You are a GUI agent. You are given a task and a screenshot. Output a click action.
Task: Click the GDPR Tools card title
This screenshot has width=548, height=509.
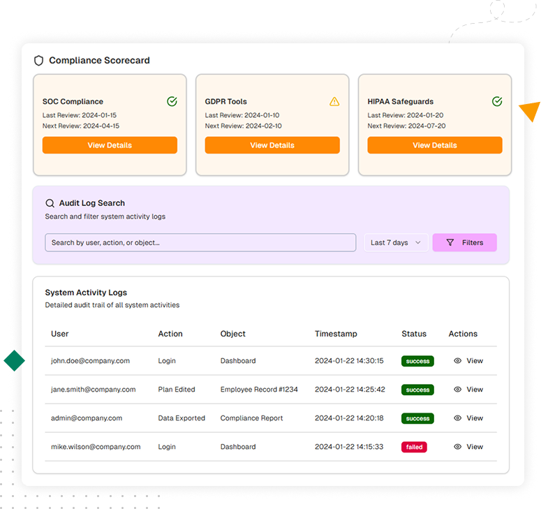click(x=225, y=101)
